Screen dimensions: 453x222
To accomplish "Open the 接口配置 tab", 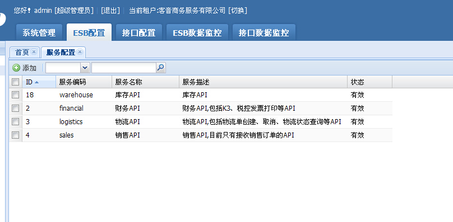I will coord(139,32).
